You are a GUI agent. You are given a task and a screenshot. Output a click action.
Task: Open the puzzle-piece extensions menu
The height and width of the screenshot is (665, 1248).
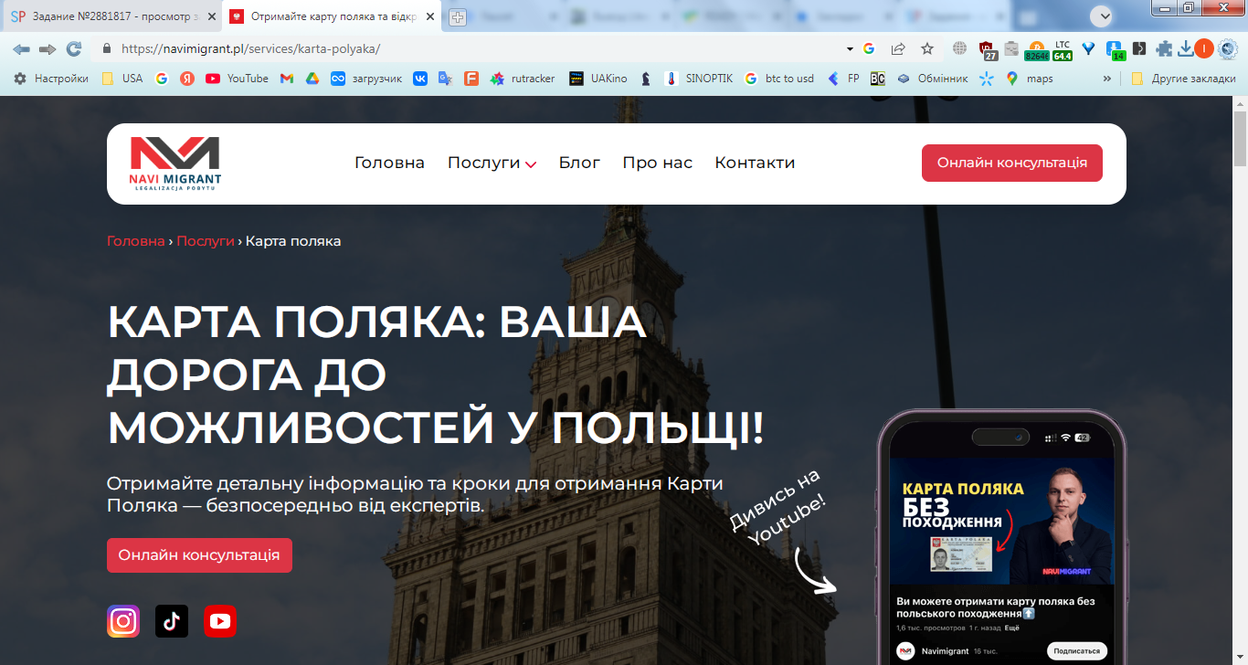1164,48
